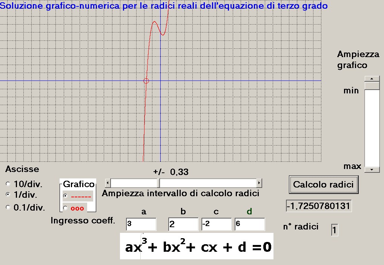
Task: Click the coefficient c input field
Action: (217, 224)
